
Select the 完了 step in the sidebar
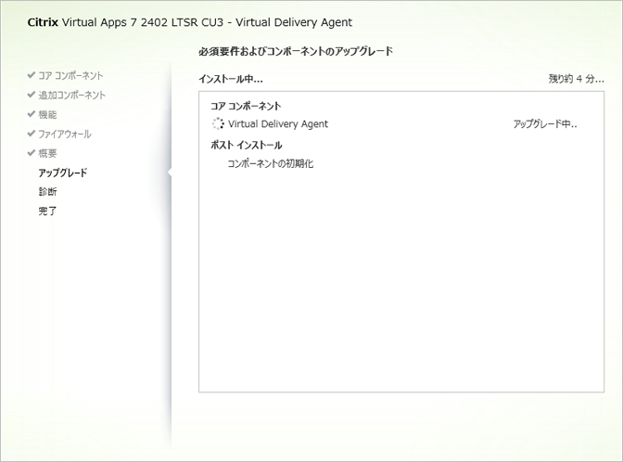(x=47, y=211)
